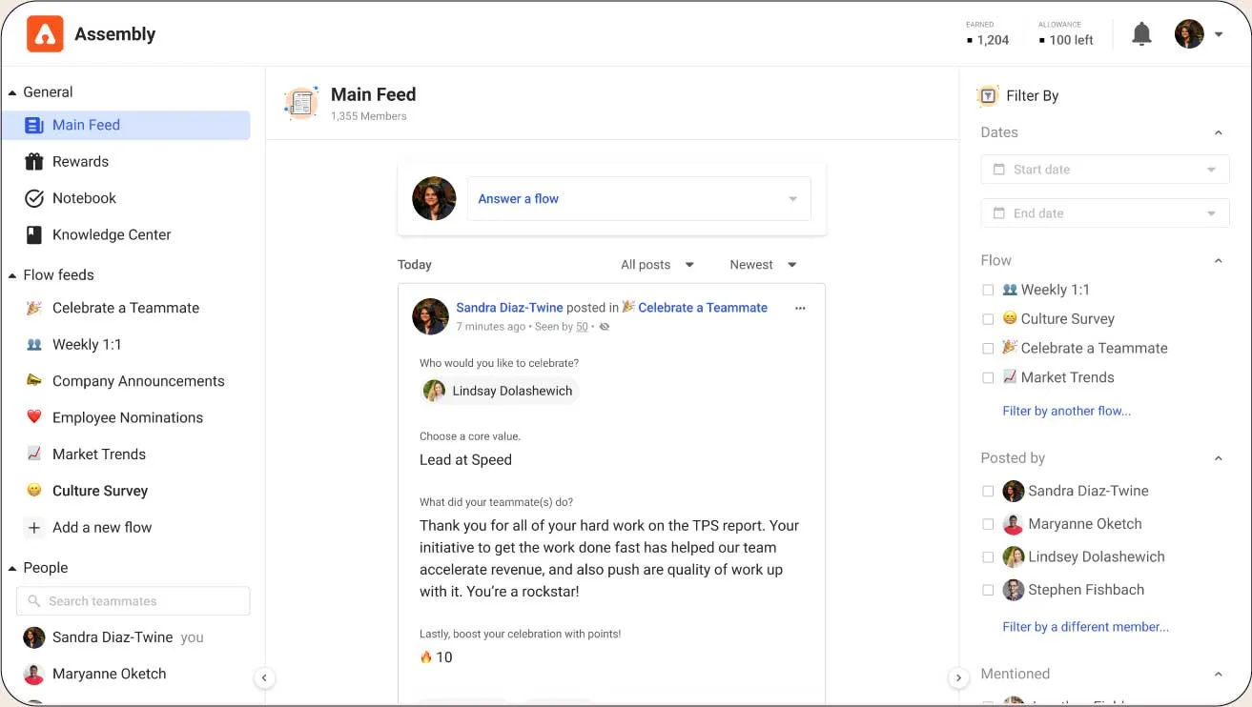This screenshot has width=1252, height=707.
Task: Check the Market Trends flow filter
Action: pos(988,377)
